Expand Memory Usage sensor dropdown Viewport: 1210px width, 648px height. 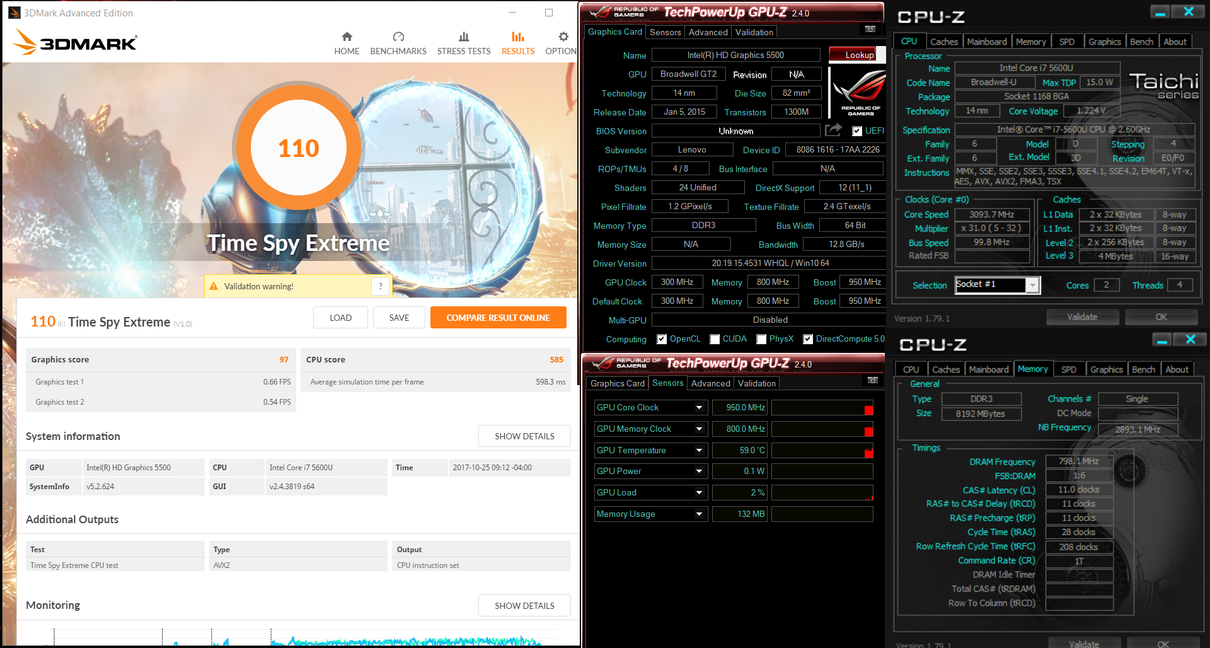point(699,514)
